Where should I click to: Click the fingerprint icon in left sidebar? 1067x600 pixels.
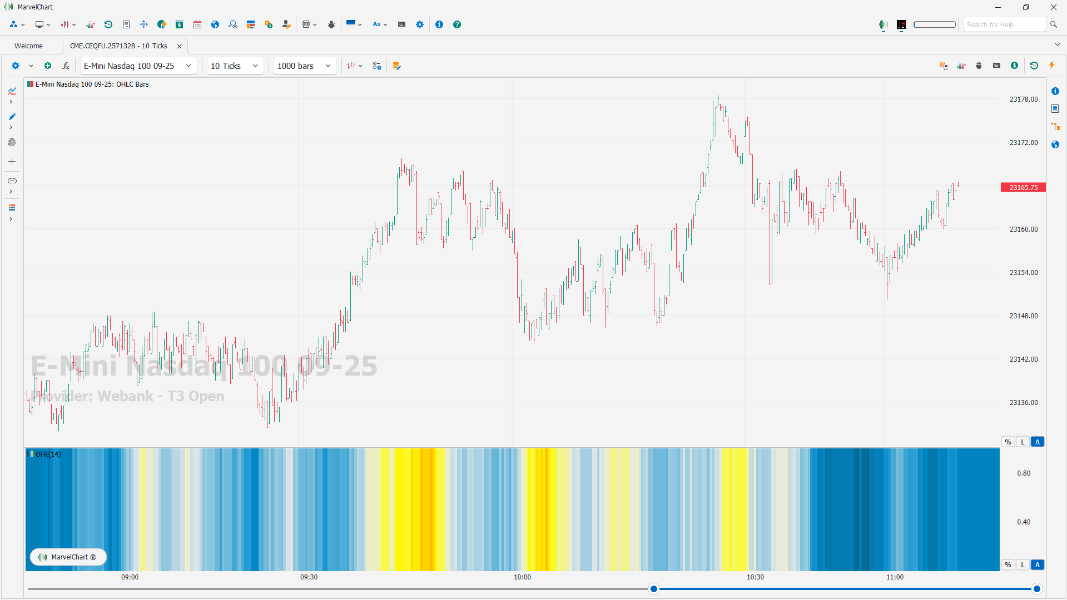12,142
